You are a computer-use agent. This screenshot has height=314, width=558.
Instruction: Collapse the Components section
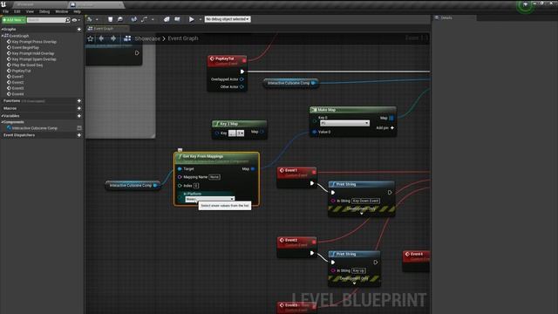(2, 122)
